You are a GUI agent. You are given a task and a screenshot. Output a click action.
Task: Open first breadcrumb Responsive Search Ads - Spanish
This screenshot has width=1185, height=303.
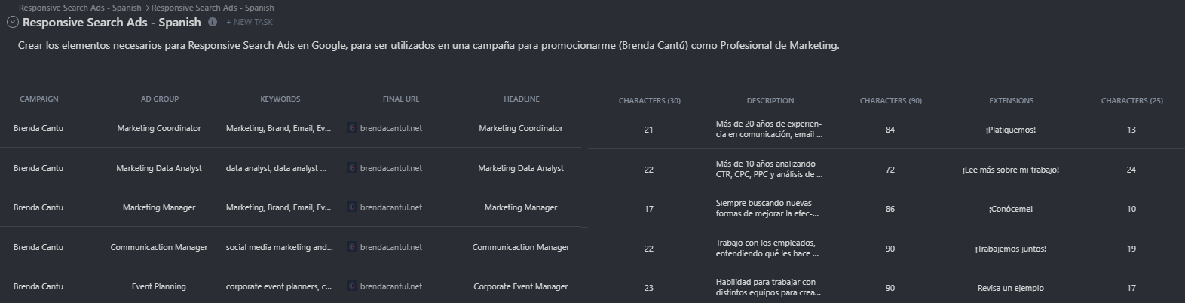click(80, 8)
